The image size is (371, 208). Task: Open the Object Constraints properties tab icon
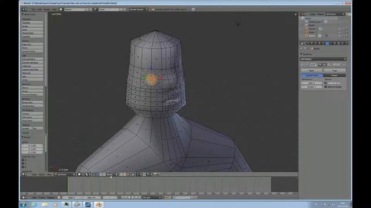[323, 43]
